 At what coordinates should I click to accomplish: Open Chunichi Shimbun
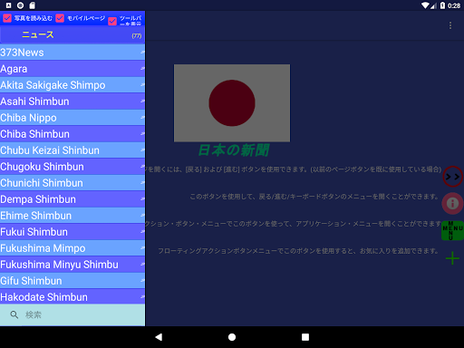72,183
